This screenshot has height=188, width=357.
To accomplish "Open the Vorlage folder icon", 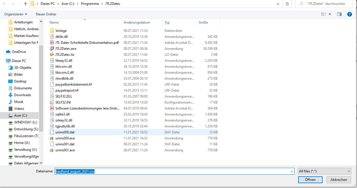I will tap(52, 30).
